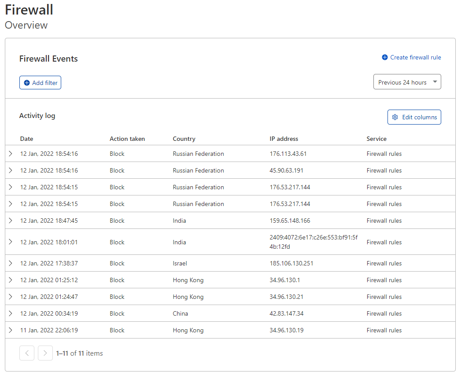Click the Date column header

26,139
